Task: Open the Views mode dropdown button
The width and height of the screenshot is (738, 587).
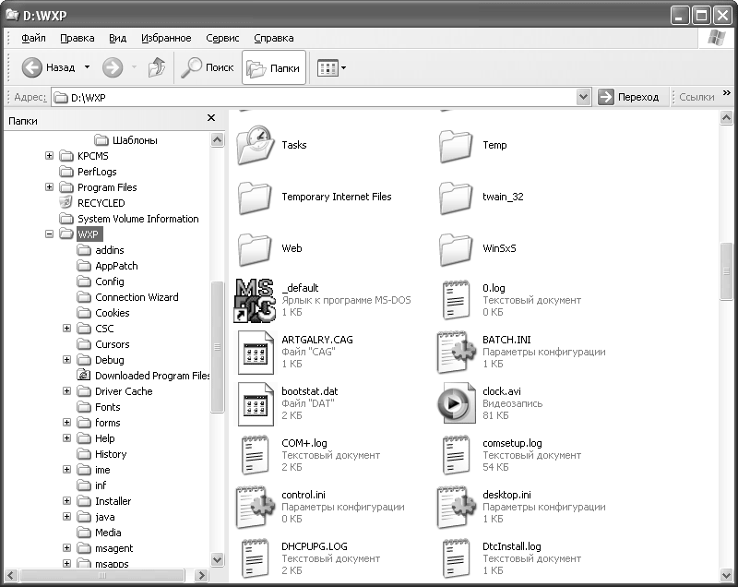Action: 331,67
